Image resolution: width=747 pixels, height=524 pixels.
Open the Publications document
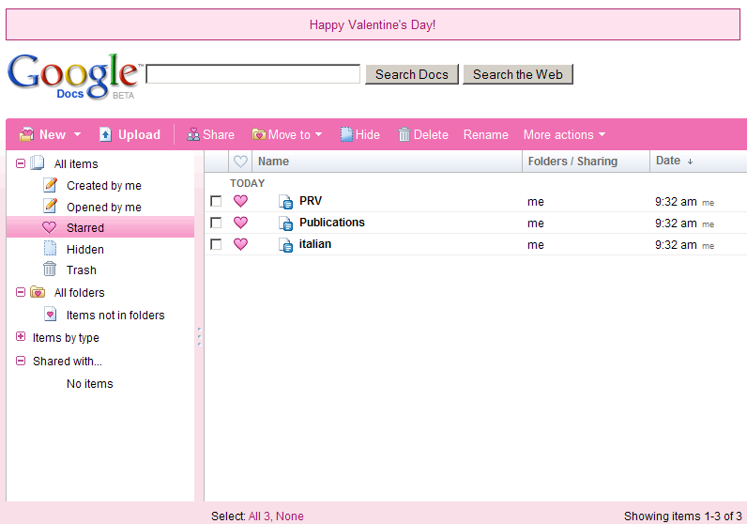click(x=332, y=223)
